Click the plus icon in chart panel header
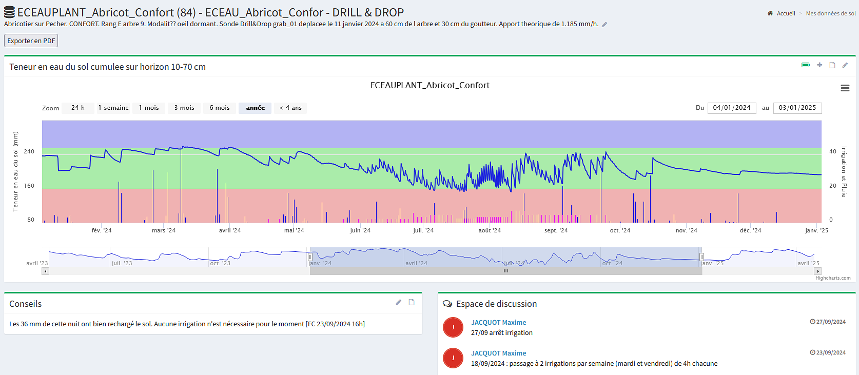The height and width of the screenshot is (375, 859). (819, 65)
